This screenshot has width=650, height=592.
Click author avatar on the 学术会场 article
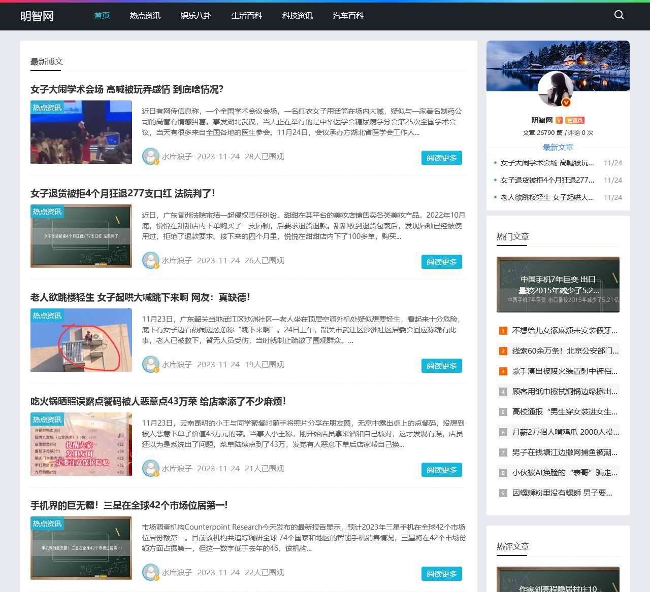pos(151,156)
